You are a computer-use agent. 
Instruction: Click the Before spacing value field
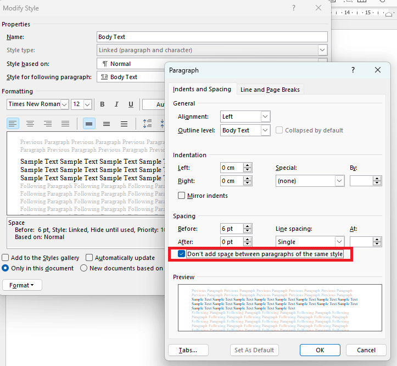[232, 229]
